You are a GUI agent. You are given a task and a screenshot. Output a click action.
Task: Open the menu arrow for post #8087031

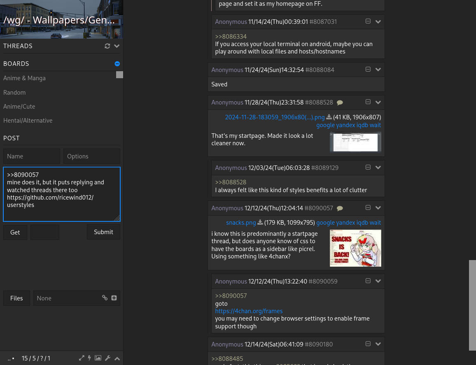[x=378, y=21]
